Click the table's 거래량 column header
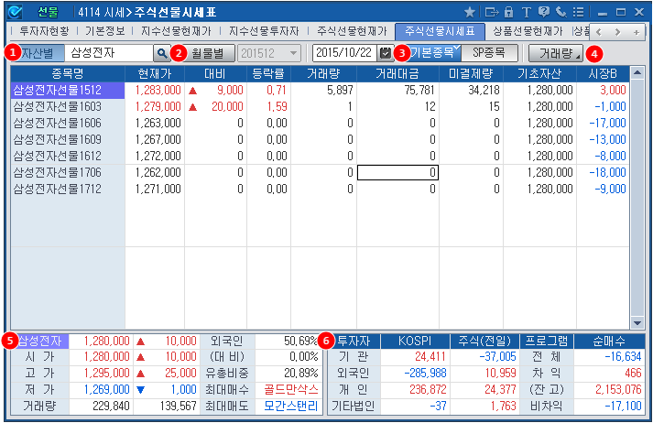Viewport: 653px width, 423px height. [323, 73]
